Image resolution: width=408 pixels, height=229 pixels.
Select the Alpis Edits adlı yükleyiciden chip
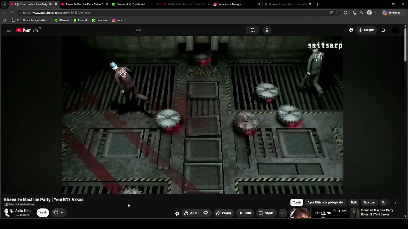[326, 203]
